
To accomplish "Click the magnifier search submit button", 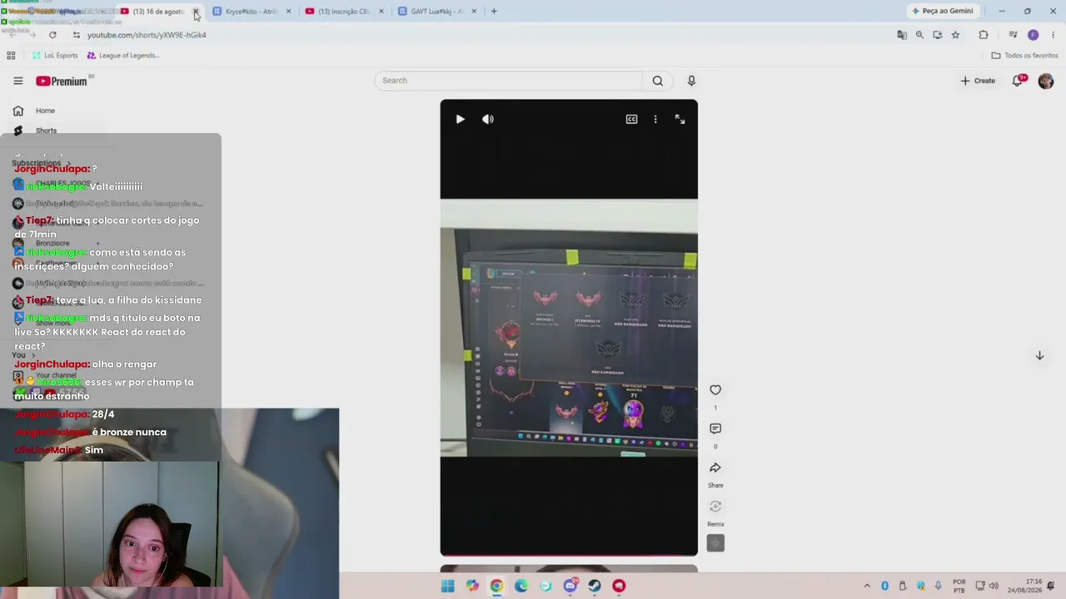I will click(658, 81).
